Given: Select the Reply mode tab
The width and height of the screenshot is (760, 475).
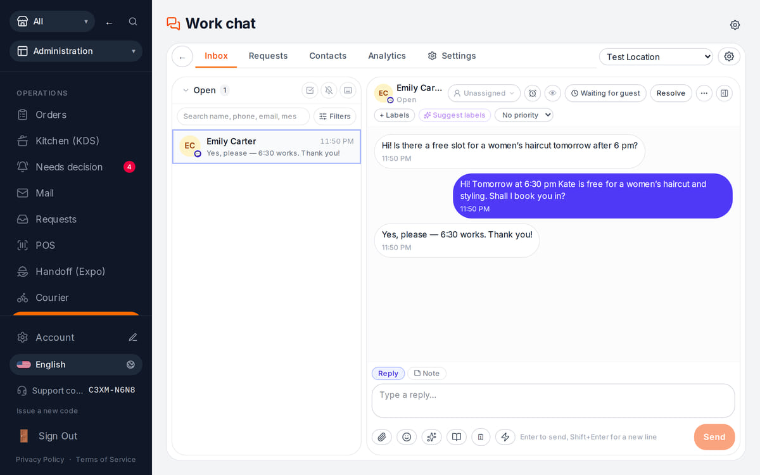Looking at the screenshot, I should click(x=388, y=373).
